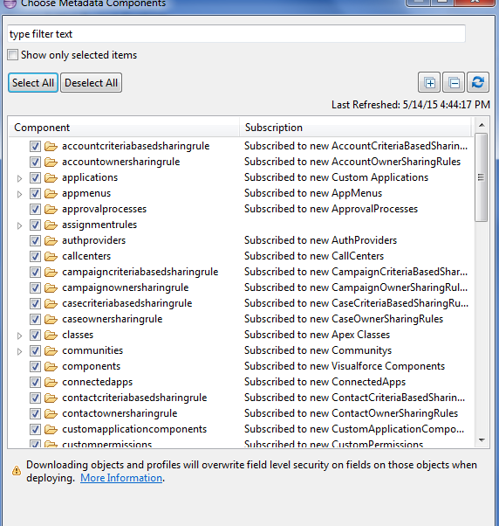Expand the classes tree node
Screen dimensions: 499x526
[19, 336]
